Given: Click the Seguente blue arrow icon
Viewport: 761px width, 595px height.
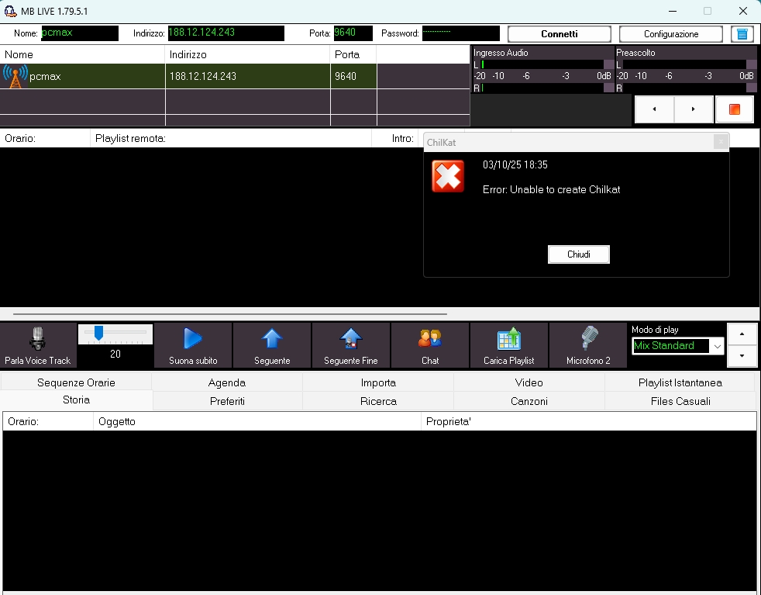Looking at the screenshot, I should tap(272, 339).
